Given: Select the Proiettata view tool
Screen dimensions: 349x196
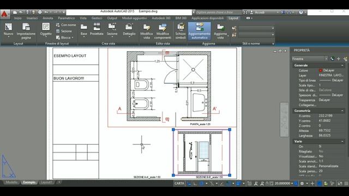Looking at the screenshot, I should (x=97, y=29).
